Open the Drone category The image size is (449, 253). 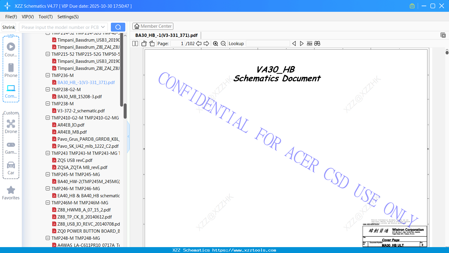coord(11,126)
